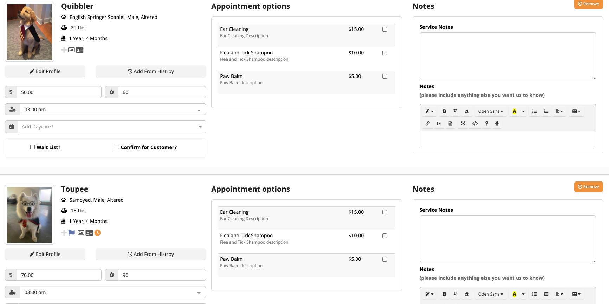
Task: Click the orange clock icon for Toupee
Action: click(x=98, y=233)
